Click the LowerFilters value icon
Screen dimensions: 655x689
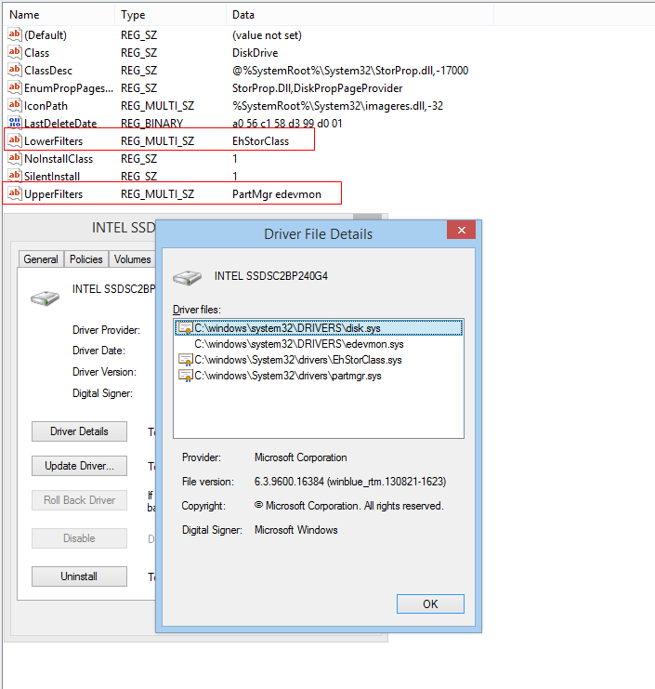click(15, 140)
